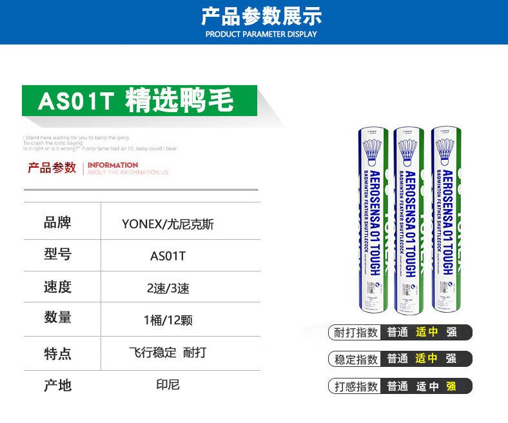The image size is (508, 423).
Task: Select 普通 in the 打感指数 row
Action: coord(398,386)
